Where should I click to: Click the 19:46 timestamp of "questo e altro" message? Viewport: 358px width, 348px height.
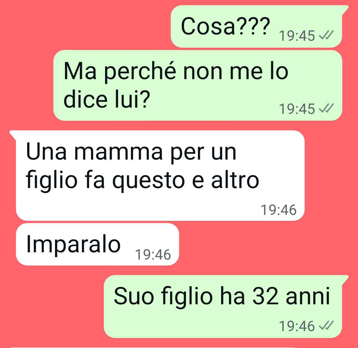278,210
